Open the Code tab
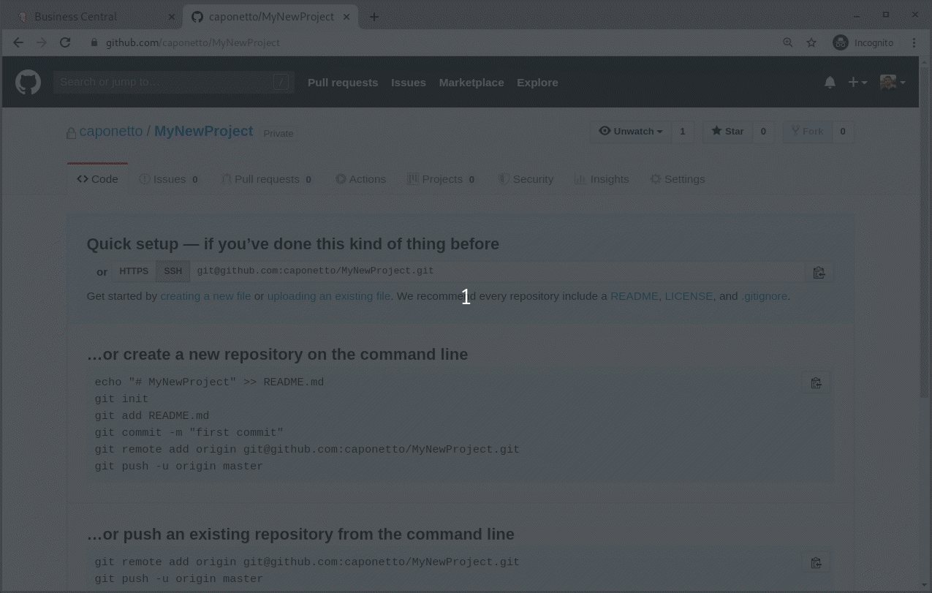The image size is (932, 593). [97, 179]
